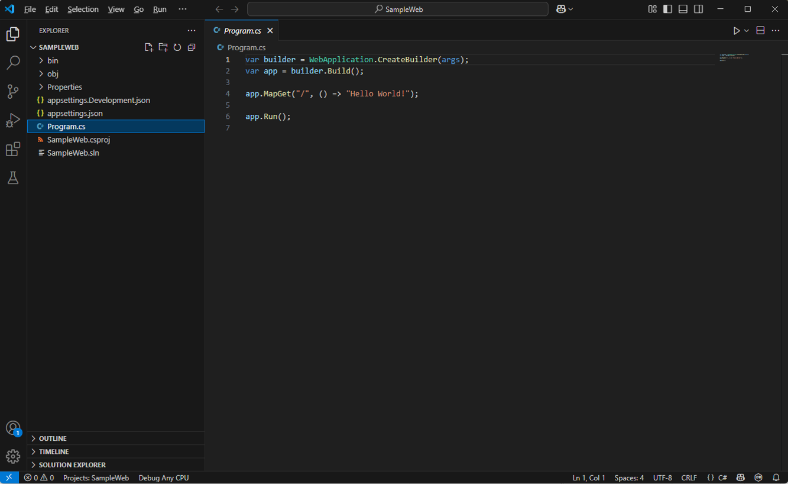Toggle the primary side bar visibility
The height and width of the screenshot is (484, 788).
click(x=667, y=9)
